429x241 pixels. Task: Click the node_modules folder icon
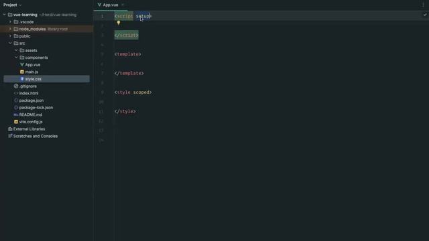(x=16, y=29)
